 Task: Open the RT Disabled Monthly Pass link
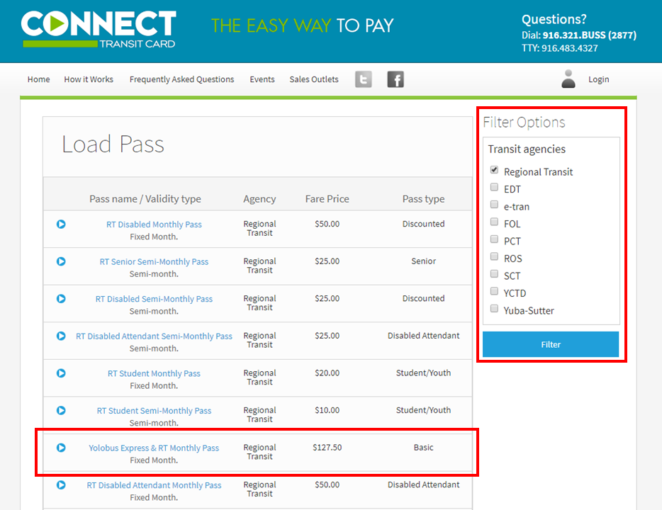(x=154, y=225)
